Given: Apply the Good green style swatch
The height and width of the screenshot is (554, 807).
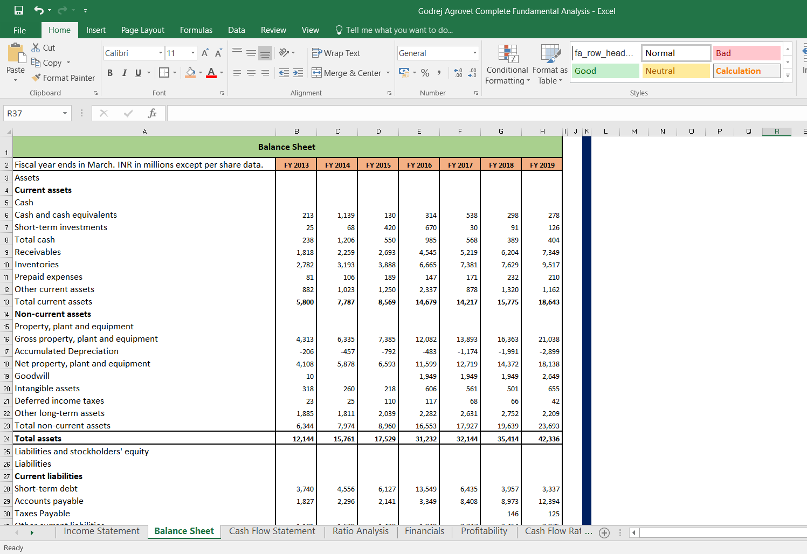Looking at the screenshot, I should [x=605, y=71].
